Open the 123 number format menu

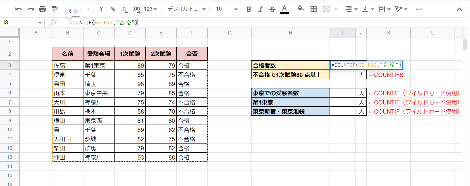(150, 9)
